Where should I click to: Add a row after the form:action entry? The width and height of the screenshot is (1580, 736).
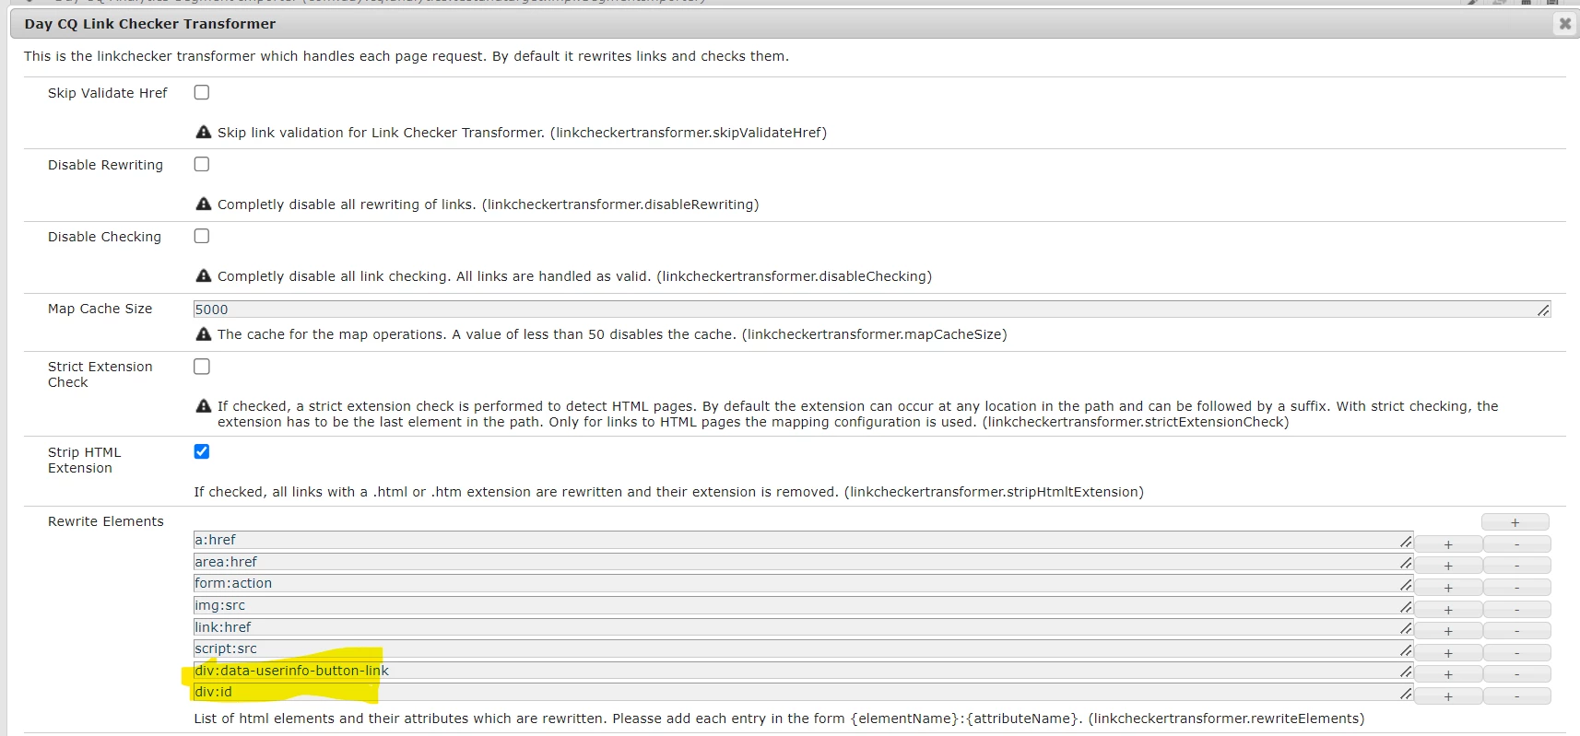click(x=1448, y=588)
